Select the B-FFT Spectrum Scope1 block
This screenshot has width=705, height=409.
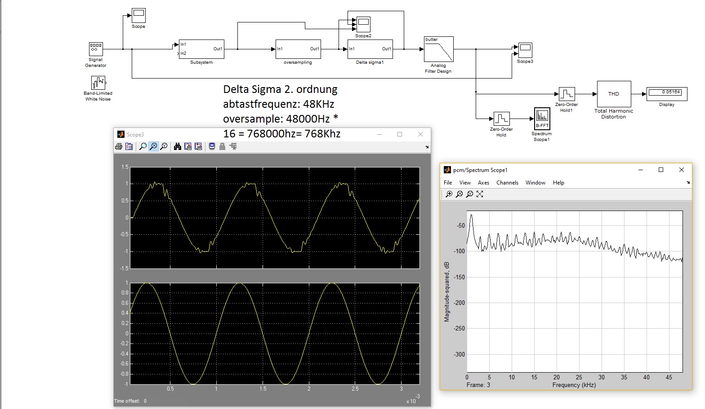542,119
